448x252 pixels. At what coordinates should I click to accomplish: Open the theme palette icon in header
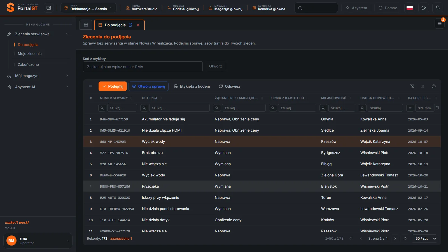[424, 8]
